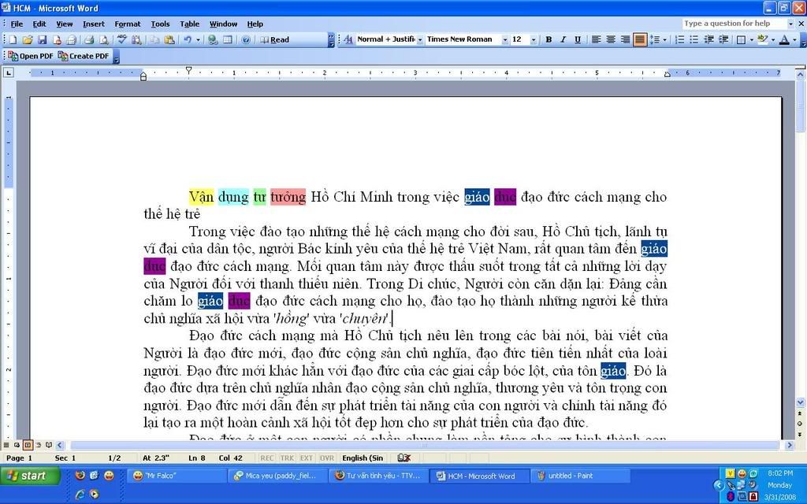
Task: Open the font size 12 dropdown
Action: 534,39
